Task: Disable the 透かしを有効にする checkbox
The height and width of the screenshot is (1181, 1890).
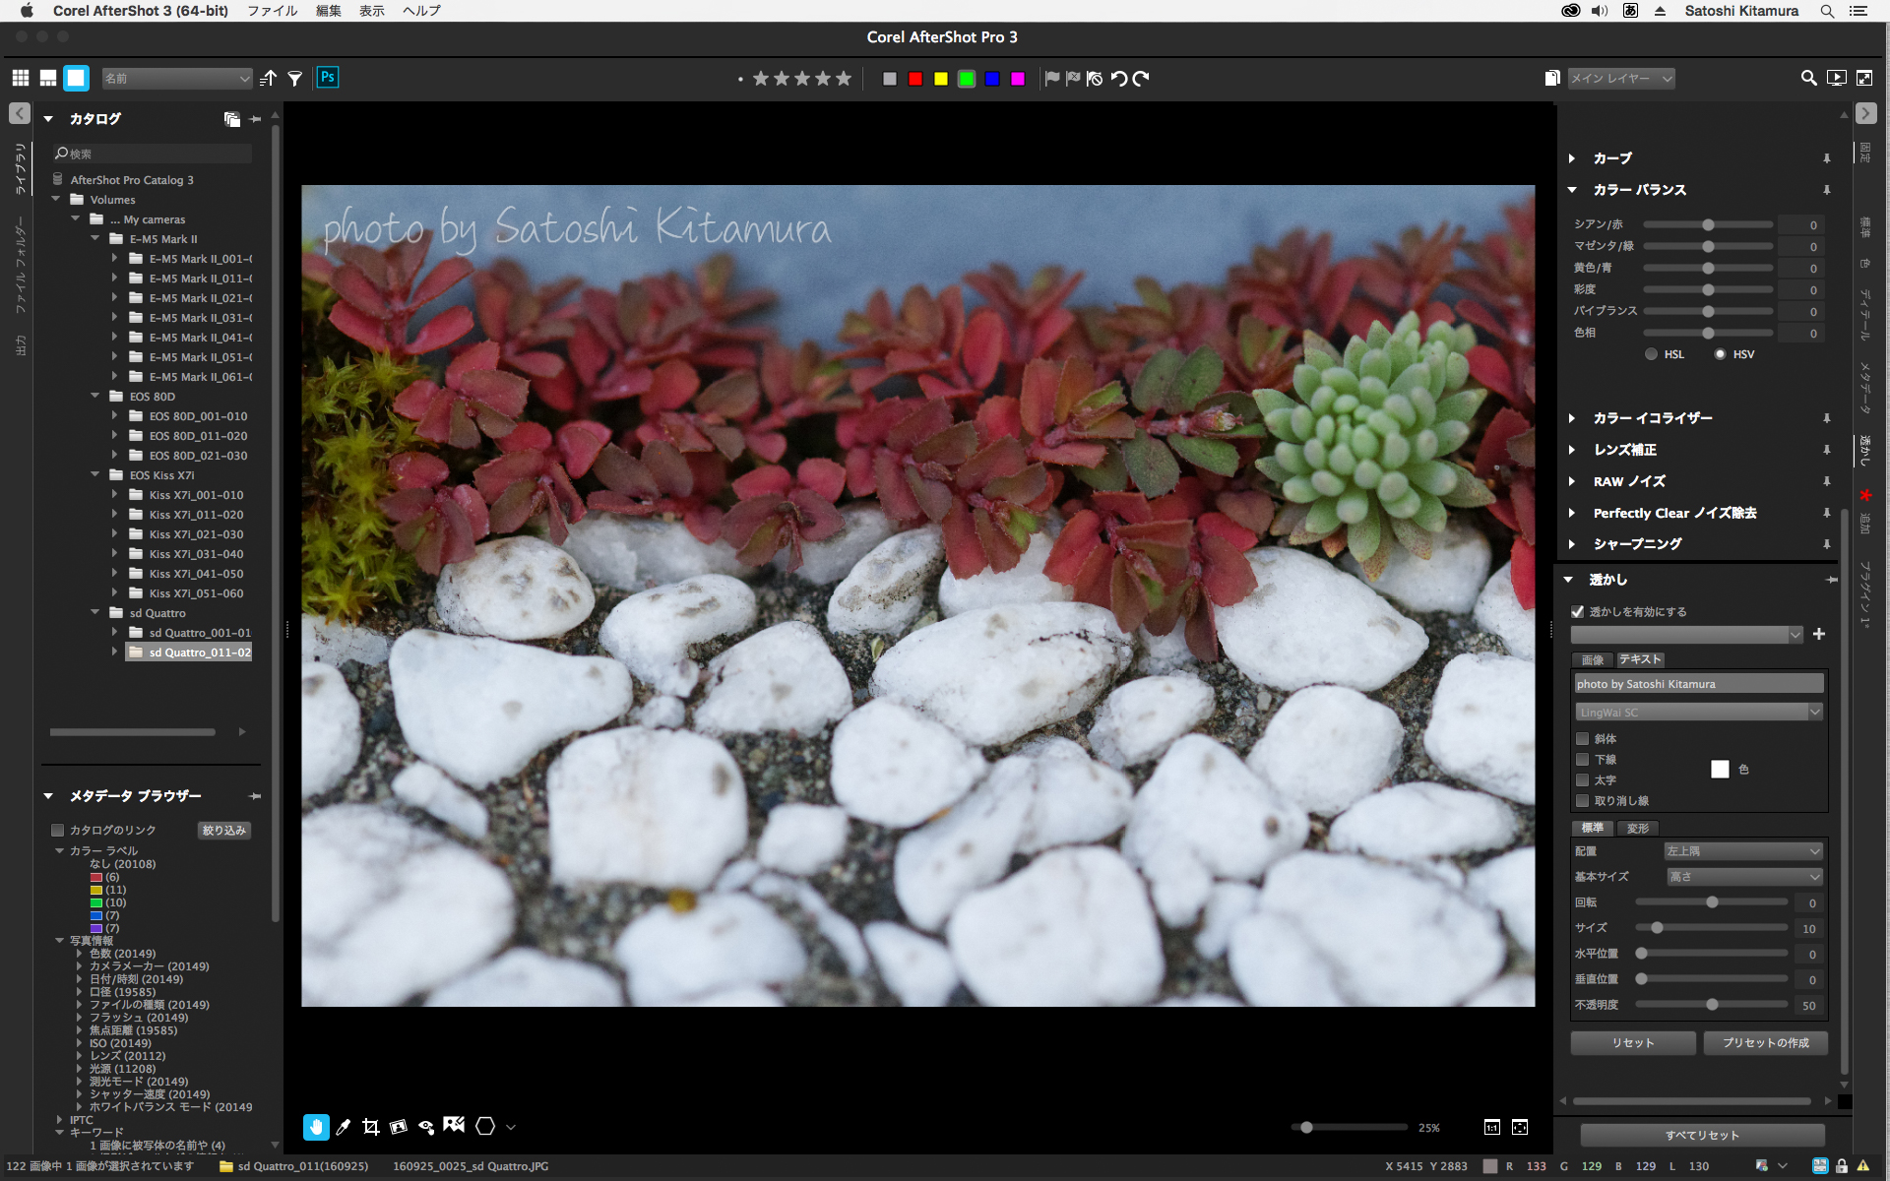Action: 1578,612
